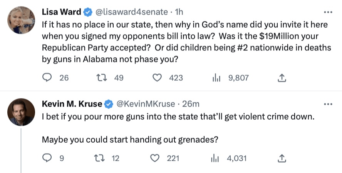The image size is (342, 173).
Task: Open more options on Kevin Kruse's tweet
Action: point(328,104)
